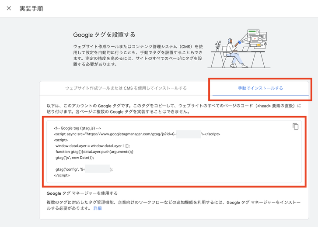Click the paragraph starting ウェブサイト作成ツールまたはコンテンツ
318x227 pixels.
[138, 55]
